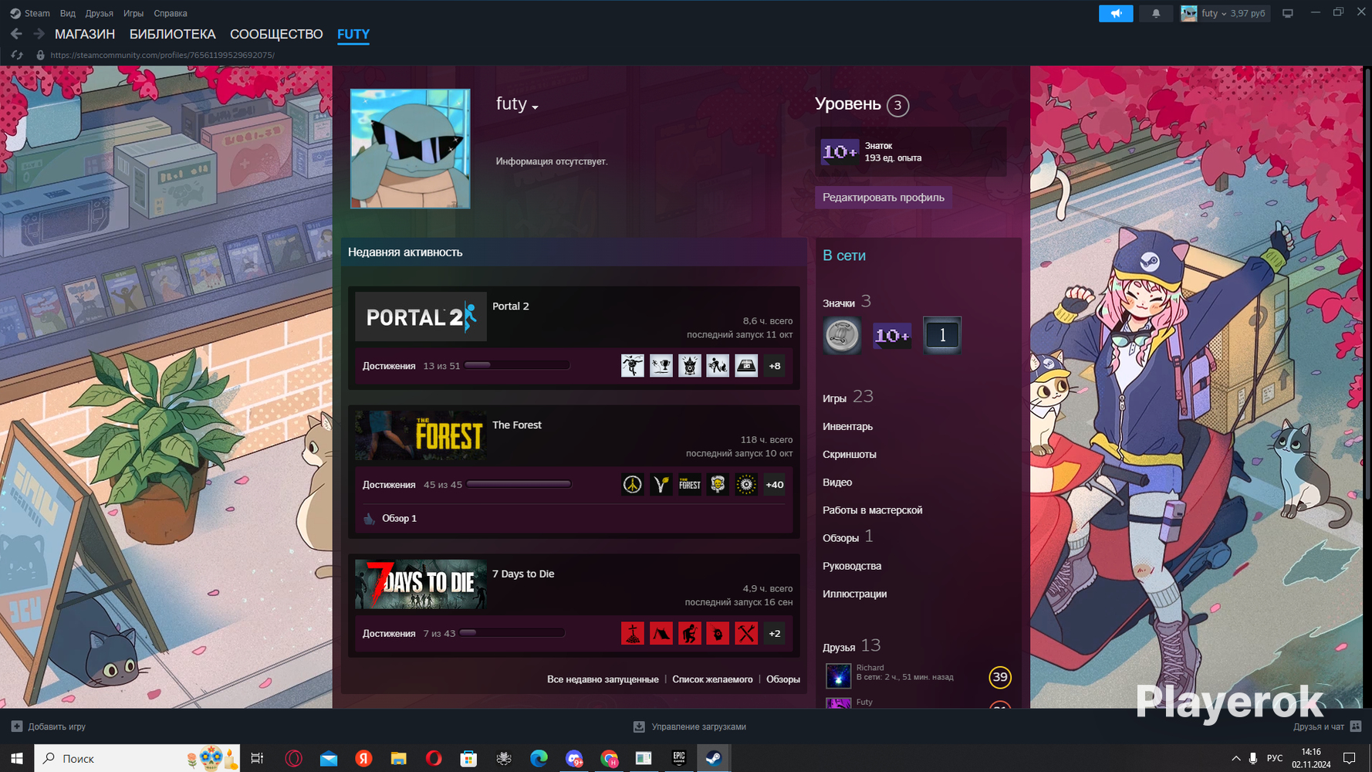View the peace-symbol achievement in The Forest
This screenshot has width=1372, height=772.
[x=633, y=485]
